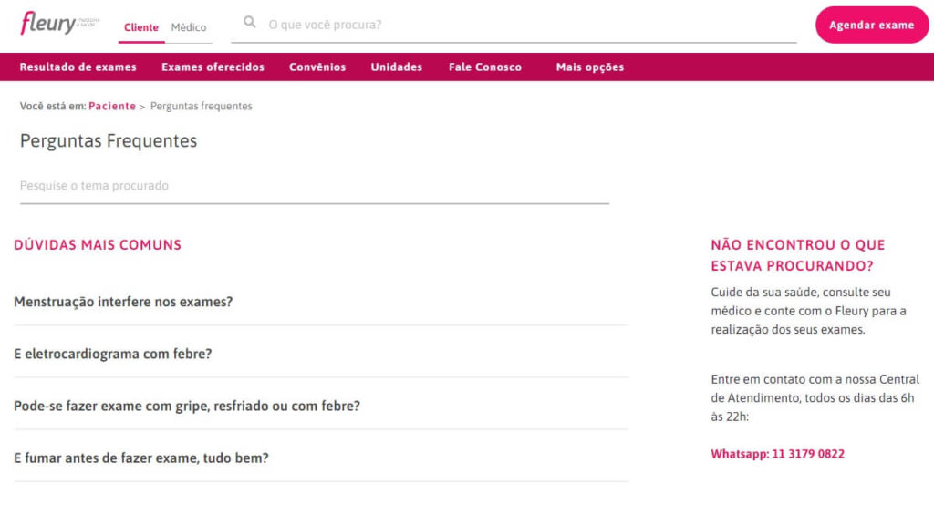934x525 pixels.
Task: Click the 'Pesquise o tema procurado' field
Action: point(314,186)
